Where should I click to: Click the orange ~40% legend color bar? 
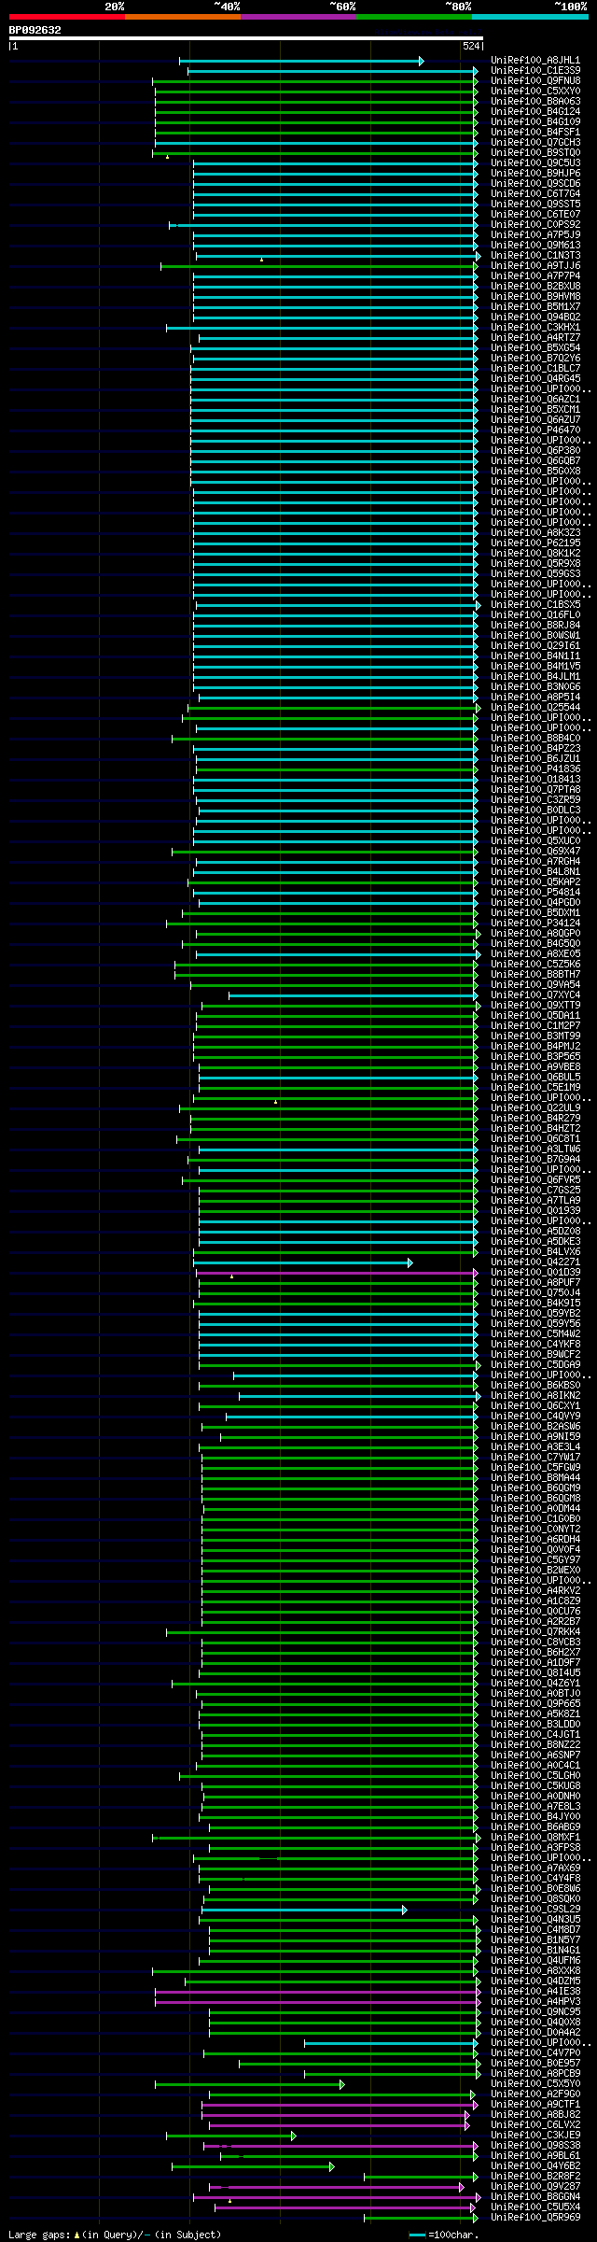[183, 17]
